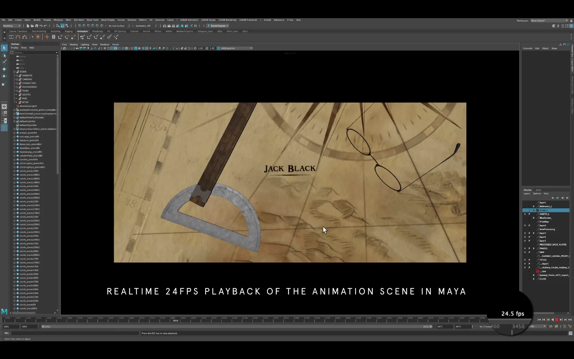Viewport: 574px width, 359px height.
Task: Pause viewport rendering with pause icon
Action: click(x=195, y=26)
